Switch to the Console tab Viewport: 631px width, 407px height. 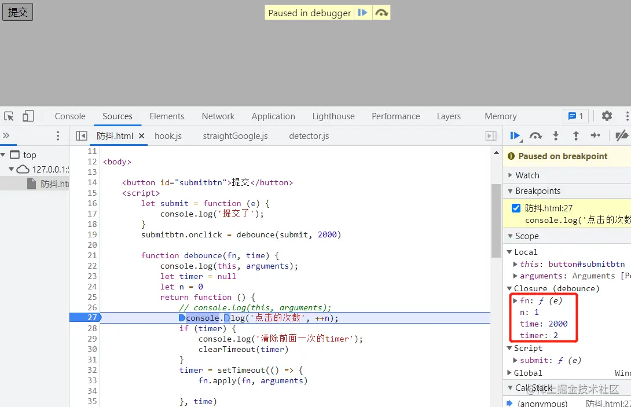point(70,116)
